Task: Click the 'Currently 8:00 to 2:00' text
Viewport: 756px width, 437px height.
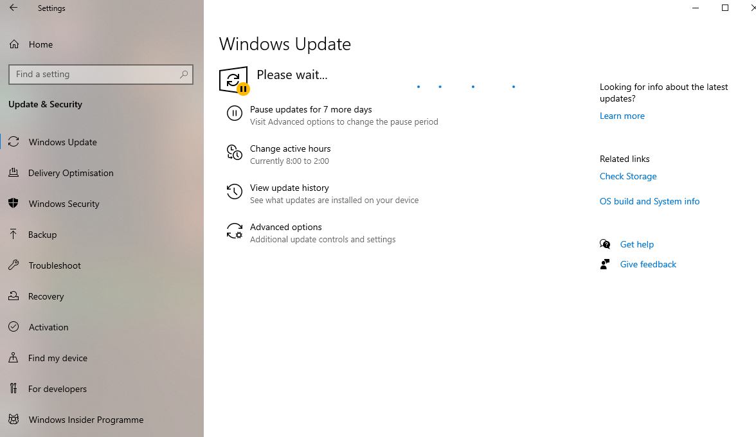Action: coord(289,161)
